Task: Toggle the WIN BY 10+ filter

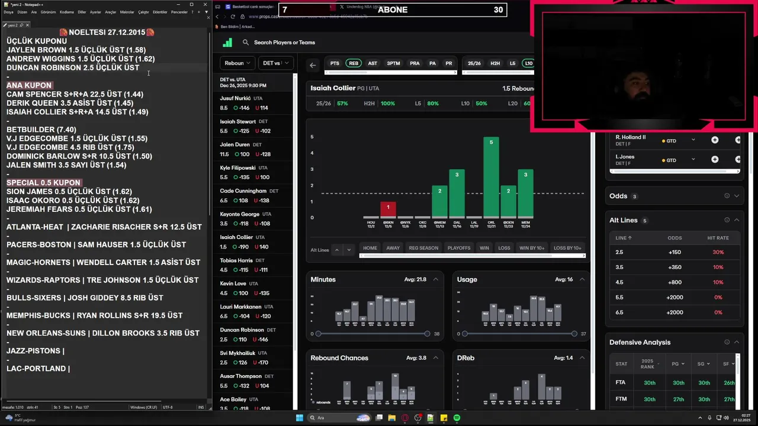Action: pos(532,248)
